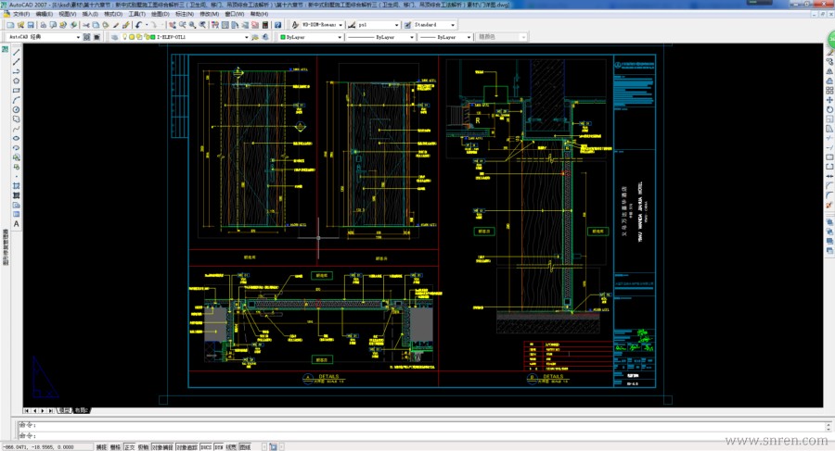
Task: Click the green ByLayer color swatch
Action: [283, 37]
